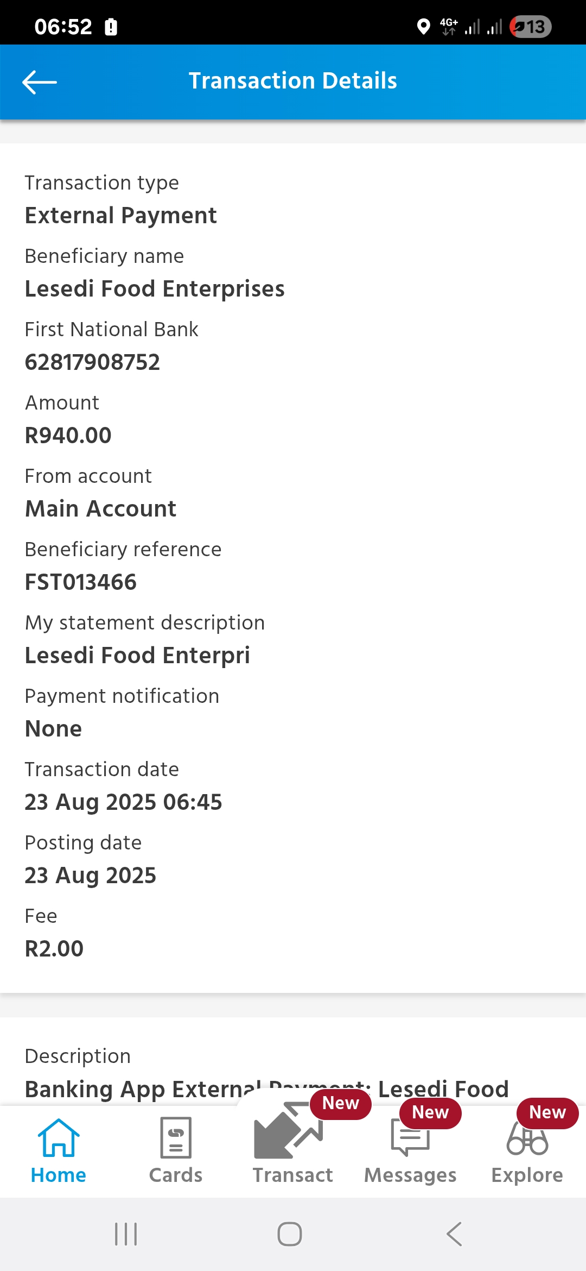Tap the R940.00 amount value

68,436
